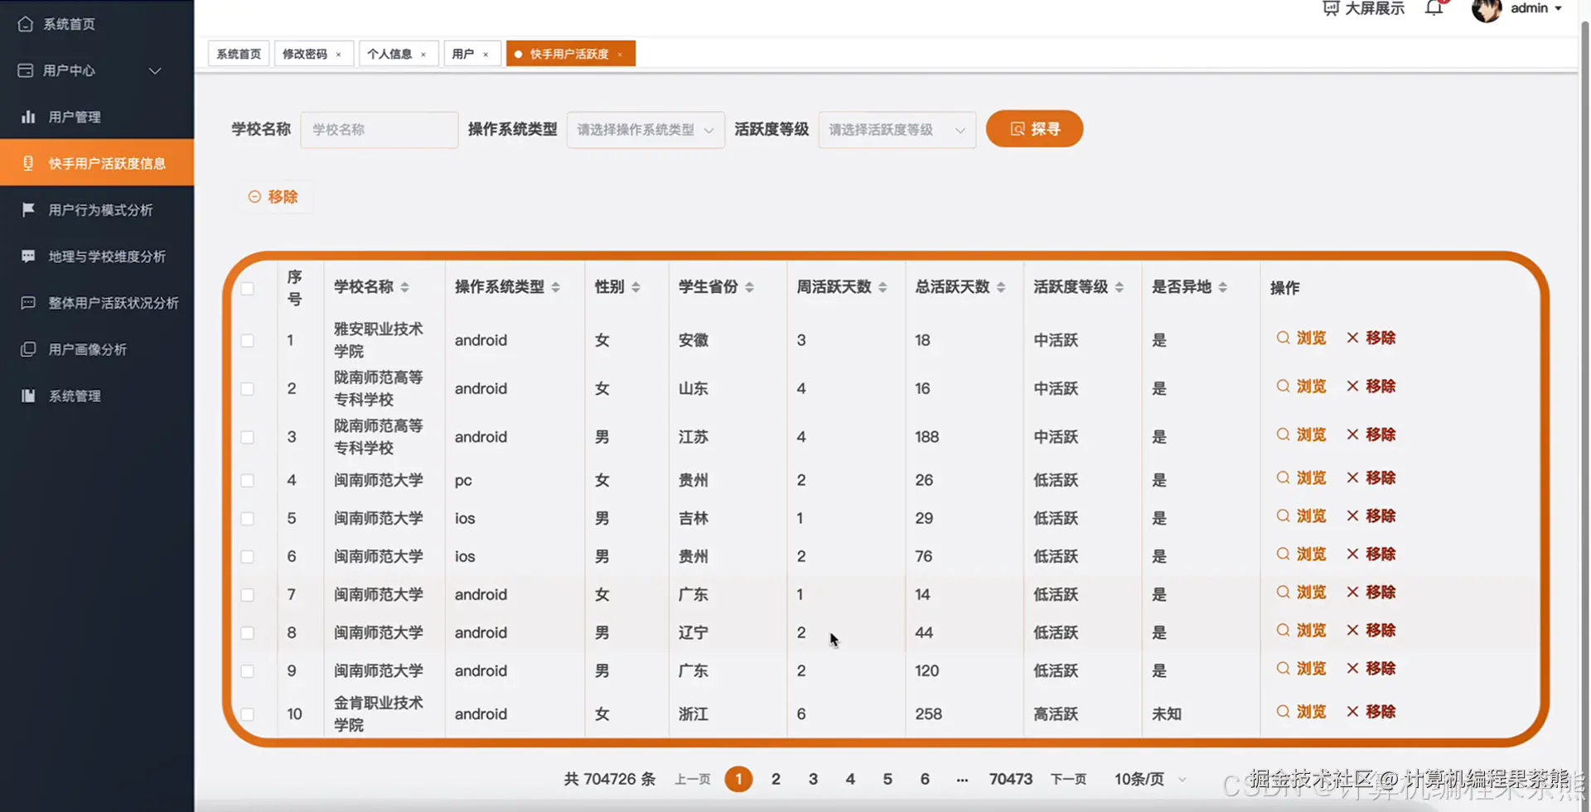Close the 修改密码 tab

pos(338,55)
